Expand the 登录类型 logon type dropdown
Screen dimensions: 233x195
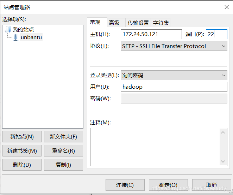174,75
